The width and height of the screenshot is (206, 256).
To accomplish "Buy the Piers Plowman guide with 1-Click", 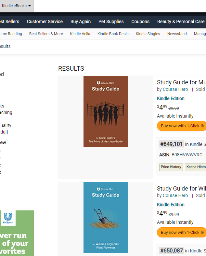I will (182, 232).
